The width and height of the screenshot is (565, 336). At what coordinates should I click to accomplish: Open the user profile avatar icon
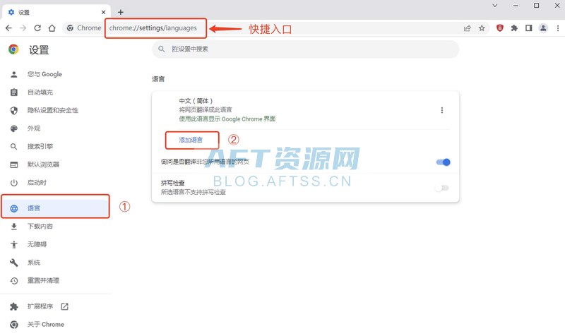(543, 28)
